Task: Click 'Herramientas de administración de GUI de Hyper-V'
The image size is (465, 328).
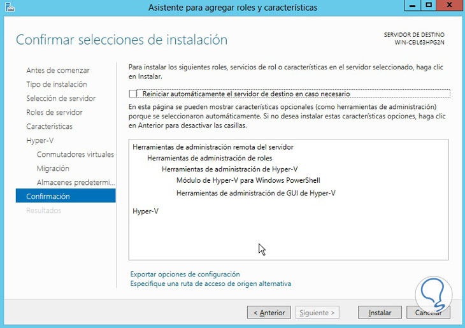Action: coord(256,194)
